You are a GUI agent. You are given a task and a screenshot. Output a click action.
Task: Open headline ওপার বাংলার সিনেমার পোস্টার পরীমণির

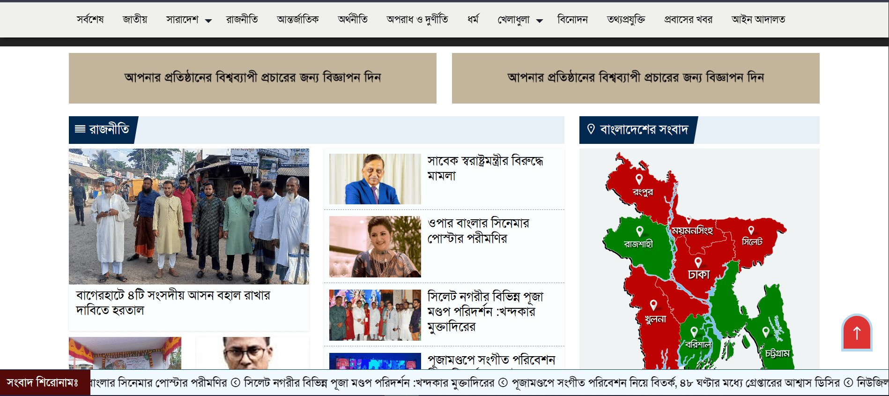[478, 231]
